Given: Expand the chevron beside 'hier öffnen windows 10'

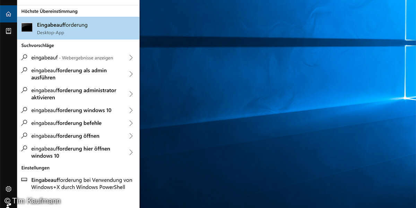Looking at the screenshot, I should 131,152.
